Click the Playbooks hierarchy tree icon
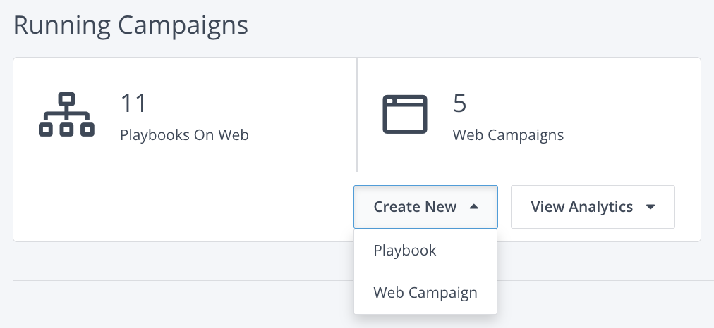Screen dimensions: 714x328 point(66,114)
